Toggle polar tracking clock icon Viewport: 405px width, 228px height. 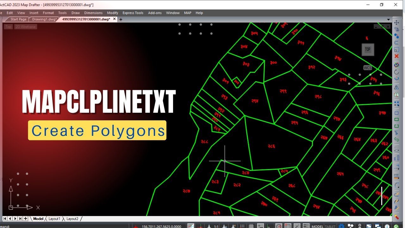tap(279, 226)
